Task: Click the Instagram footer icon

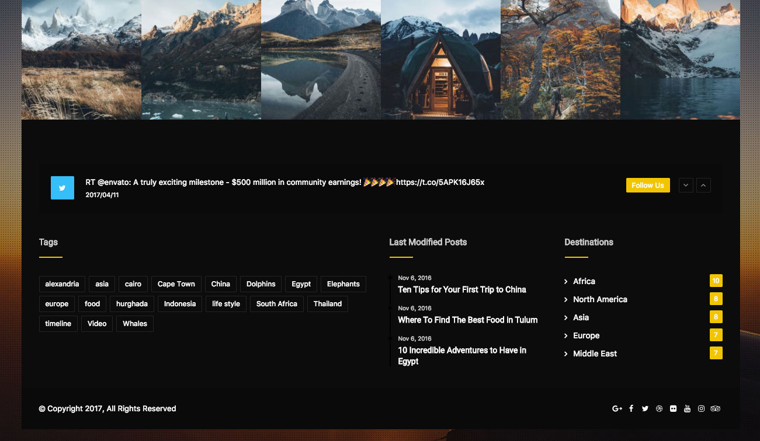Action: pyautogui.click(x=701, y=409)
